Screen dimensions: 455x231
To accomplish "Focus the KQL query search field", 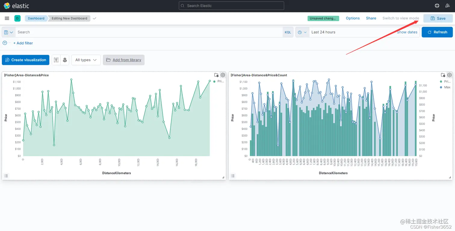I will [149, 32].
